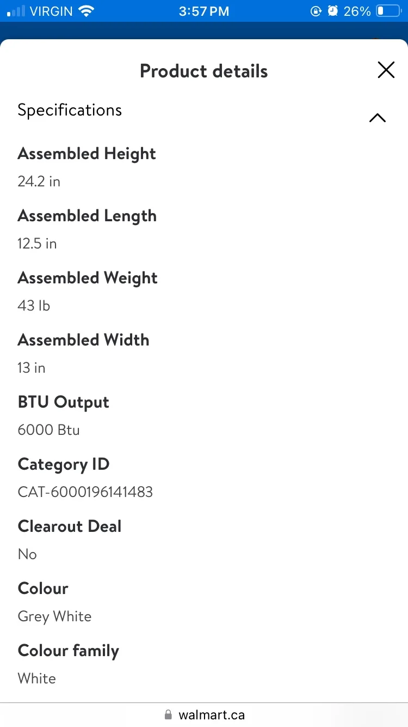Screen dimensions: 408x727
Task: Tap the Specifications section heading
Action: [x=70, y=110]
